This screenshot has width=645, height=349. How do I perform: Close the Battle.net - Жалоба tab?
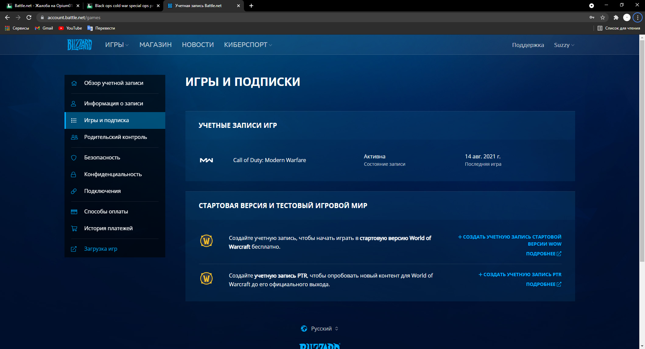tap(78, 6)
